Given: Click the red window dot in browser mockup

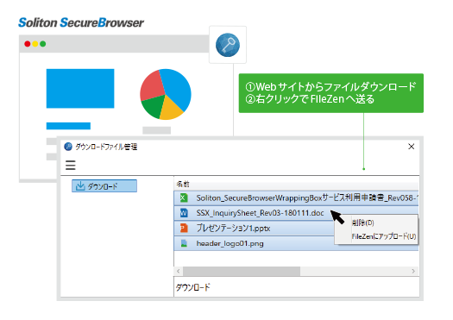Looking at the screenshot, I should point(28,44).
